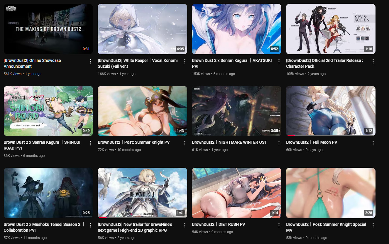Image resolution: width=389 pixels, height=244 pixels.
Task: Open three-dot menu beside NIGHTMARE WINTER OST
Action: tap(279, 143)
